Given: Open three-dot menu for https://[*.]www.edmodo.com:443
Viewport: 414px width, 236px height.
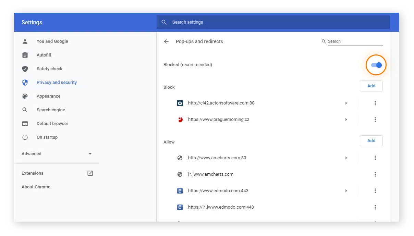Looking at the screenshot, I should coord(375,207).
